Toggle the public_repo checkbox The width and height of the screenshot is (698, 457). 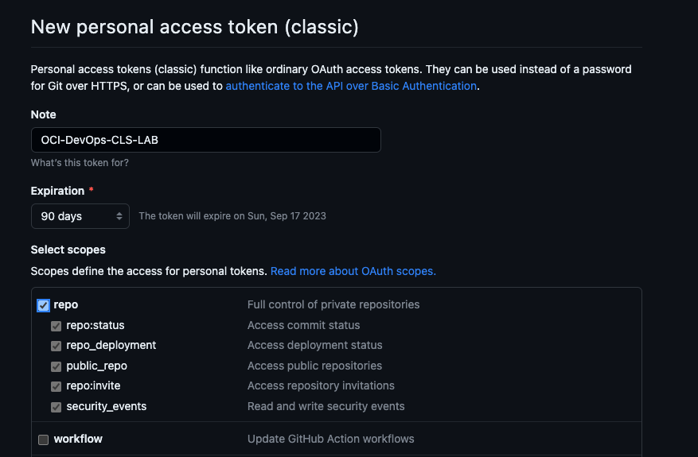tap(56, 366)
